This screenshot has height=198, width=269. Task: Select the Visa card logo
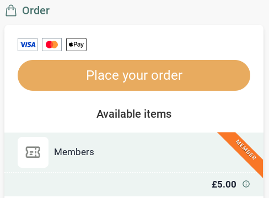pyautogui.click(x=28, y=45)
